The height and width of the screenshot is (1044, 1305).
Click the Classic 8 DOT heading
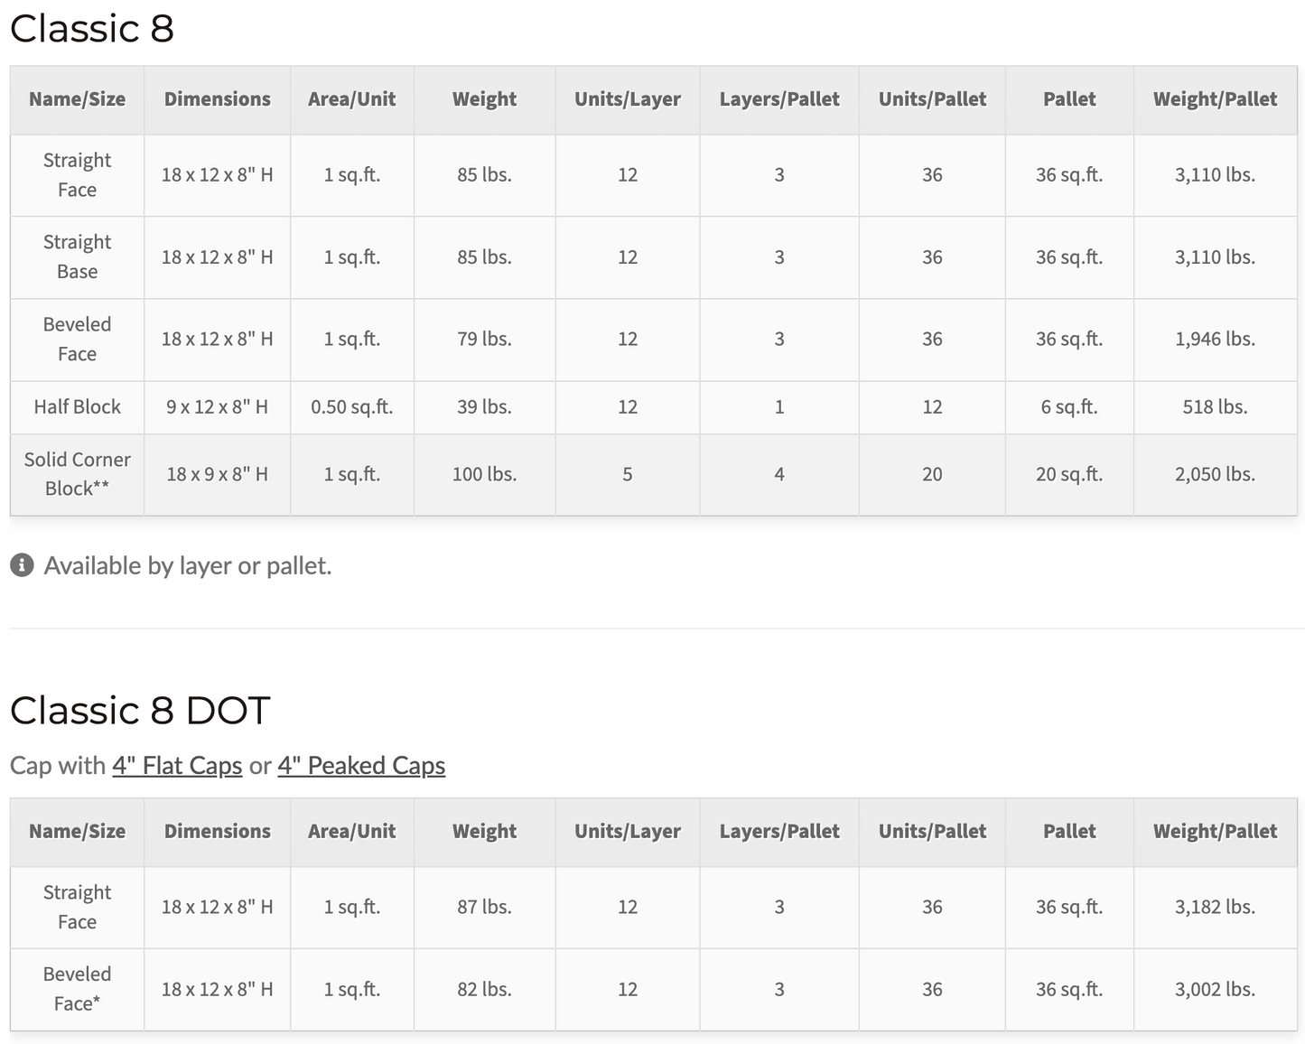point(140,711)
